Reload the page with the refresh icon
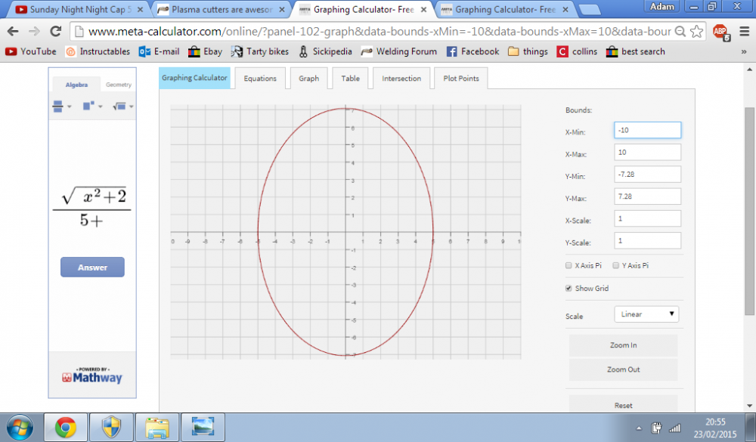This screenshot has height=442, width=756. coord(55,31)
